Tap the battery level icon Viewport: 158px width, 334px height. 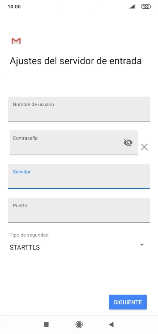146,7
